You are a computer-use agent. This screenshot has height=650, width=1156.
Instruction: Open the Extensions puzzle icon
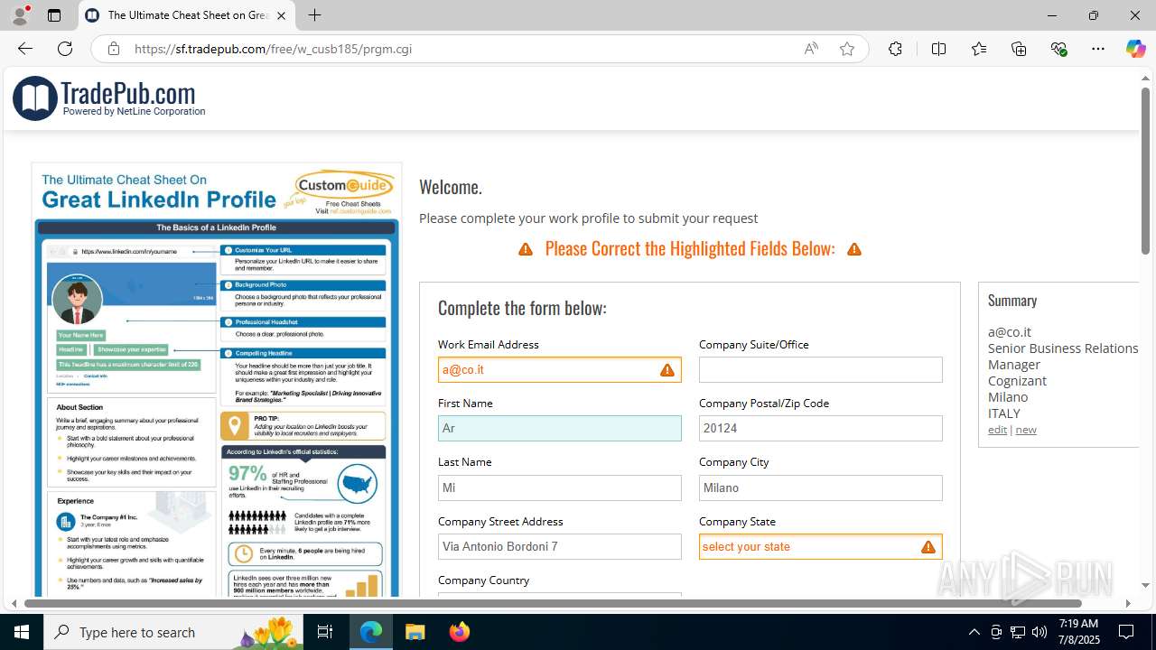895,49
